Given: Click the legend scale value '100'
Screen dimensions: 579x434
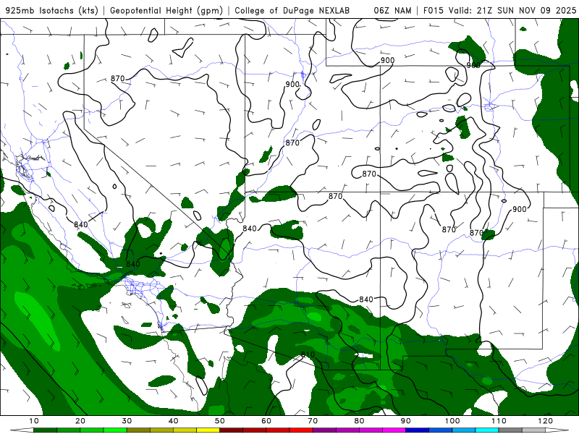Looking at the screenshot, I should pyautogui.click(x=452, y=421).
